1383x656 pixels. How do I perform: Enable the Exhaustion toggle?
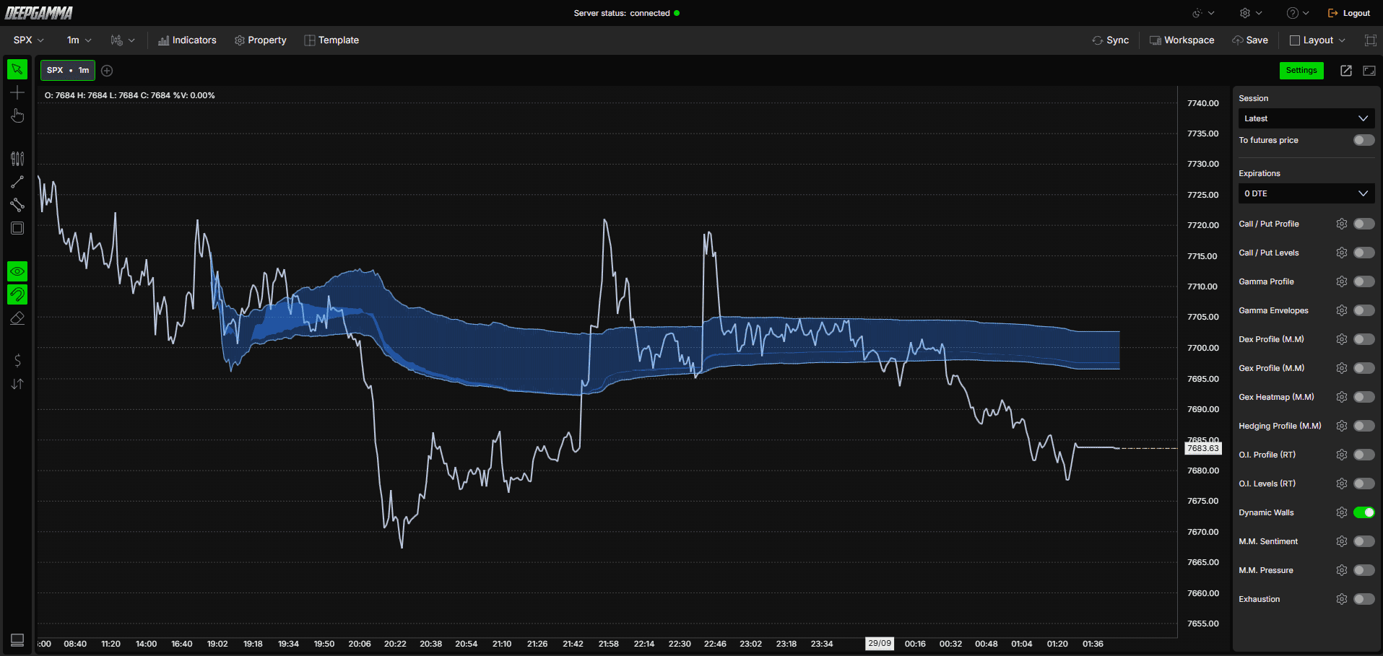(x=1364, y=599)
